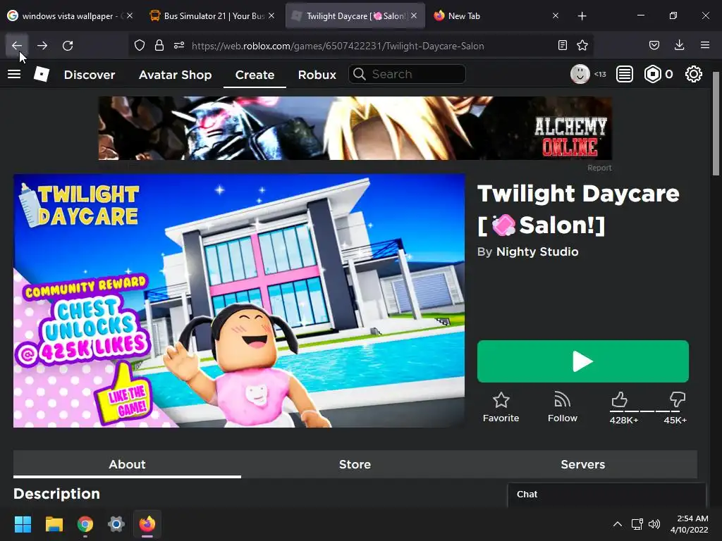Screen dimensions: 722x541
Task: Open Roblox settings gear icon
Action: click(x=694, y=74)
